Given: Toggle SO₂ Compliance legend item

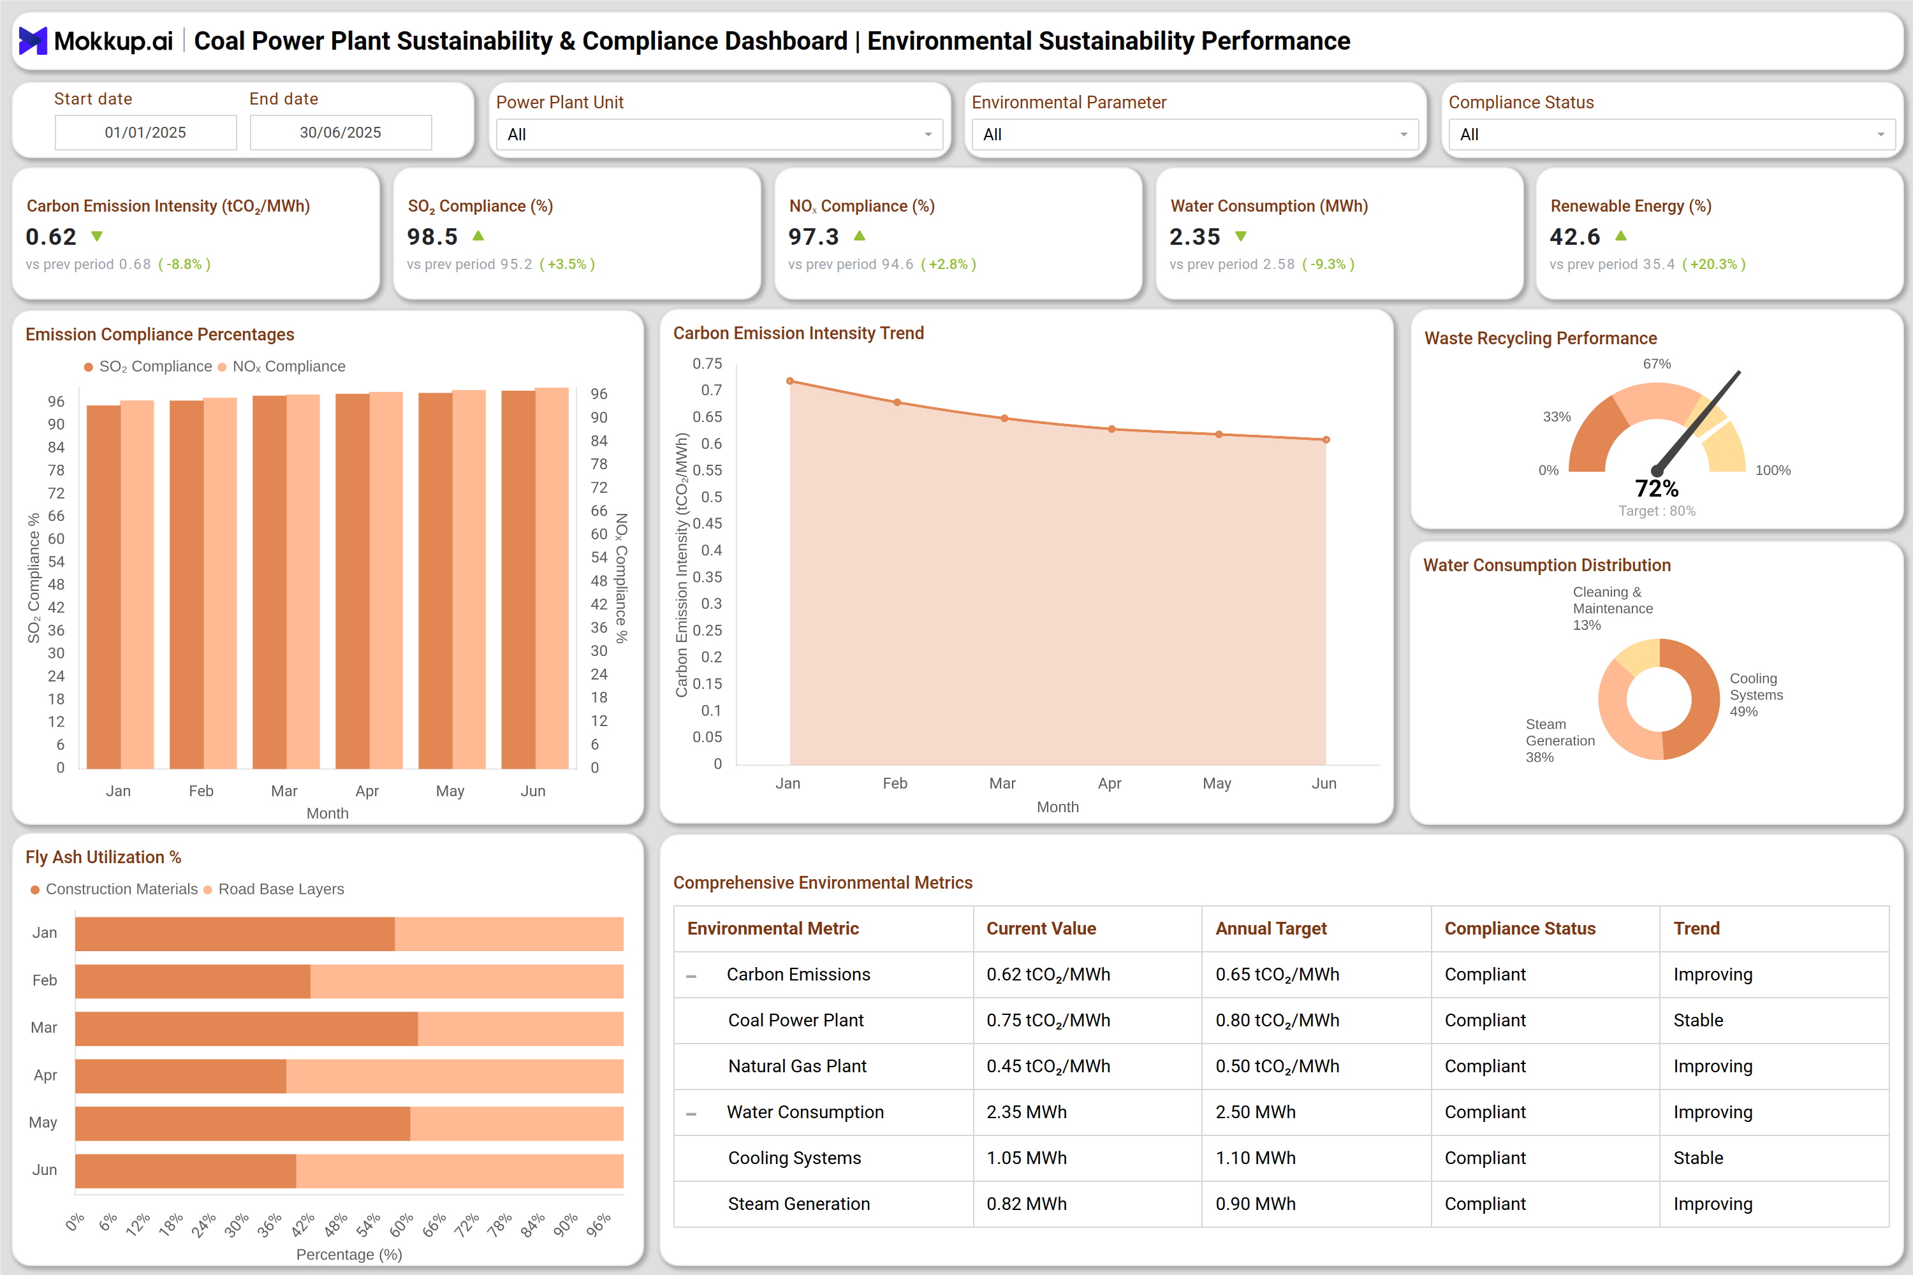Looking at the screenshot, I should pyautogui.click(x=148, y=367).
